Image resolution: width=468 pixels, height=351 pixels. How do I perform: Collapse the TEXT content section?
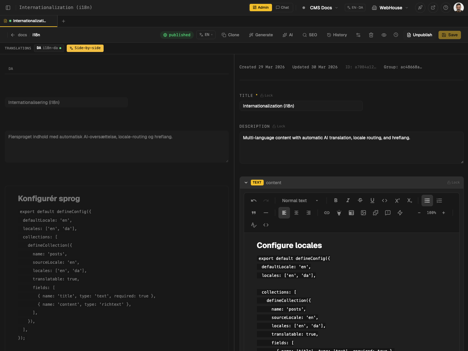246,182
